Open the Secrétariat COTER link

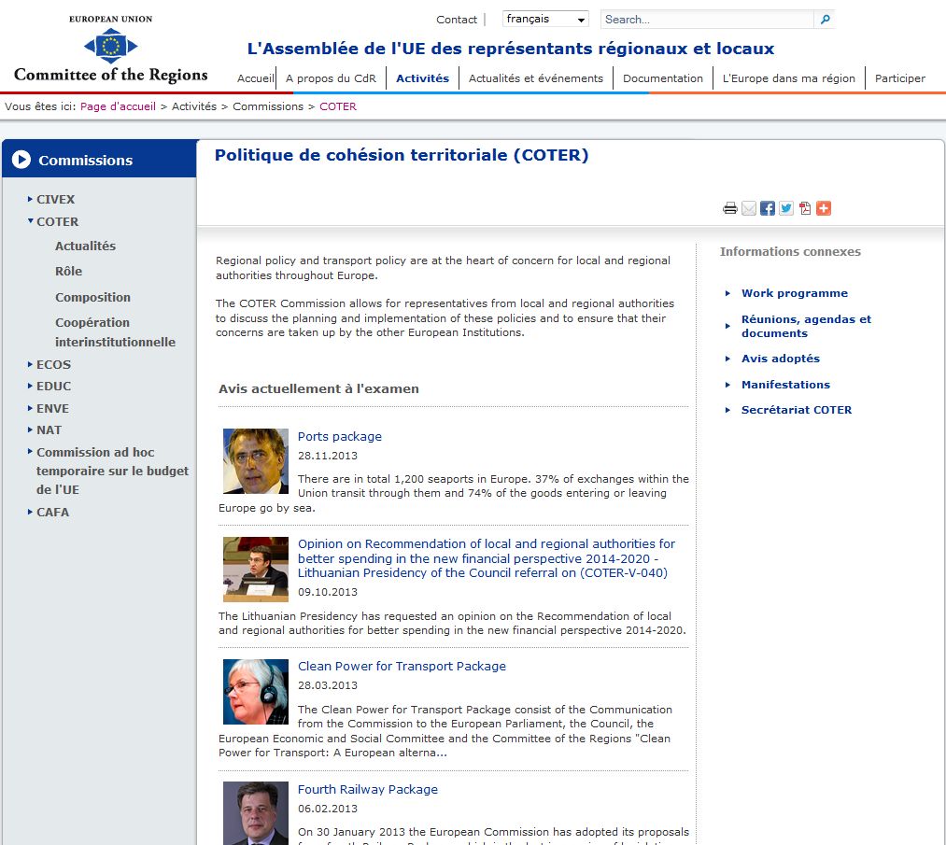pyautogui.click(x=797, y=410)
